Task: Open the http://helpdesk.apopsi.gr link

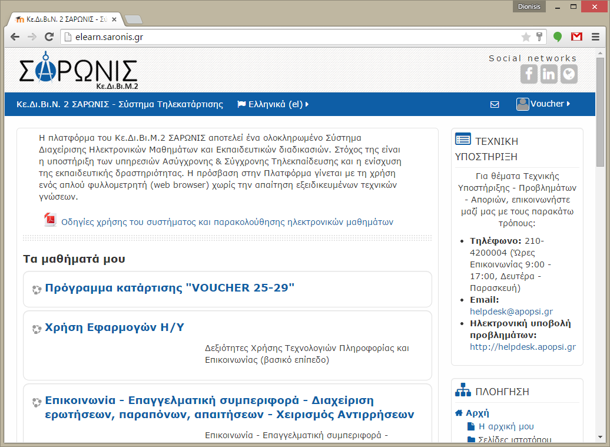Action: [523, 347]
